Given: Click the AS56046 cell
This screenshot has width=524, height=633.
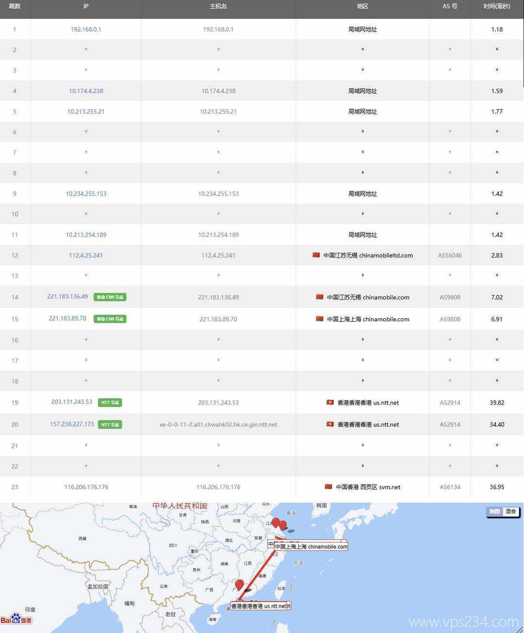Looking at the screenshot, I should tap(450, 255).
